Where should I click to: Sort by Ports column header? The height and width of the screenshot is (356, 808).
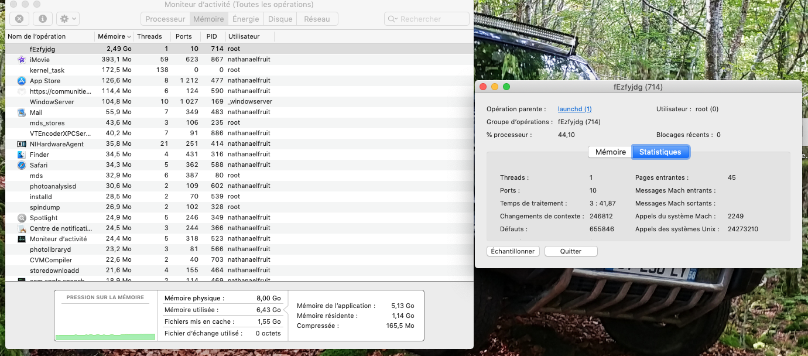tap(186, 36)
